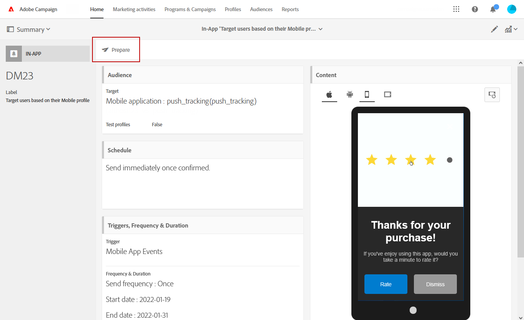
Task: Click the phone mockup home button
Action: tap(413, 310)
